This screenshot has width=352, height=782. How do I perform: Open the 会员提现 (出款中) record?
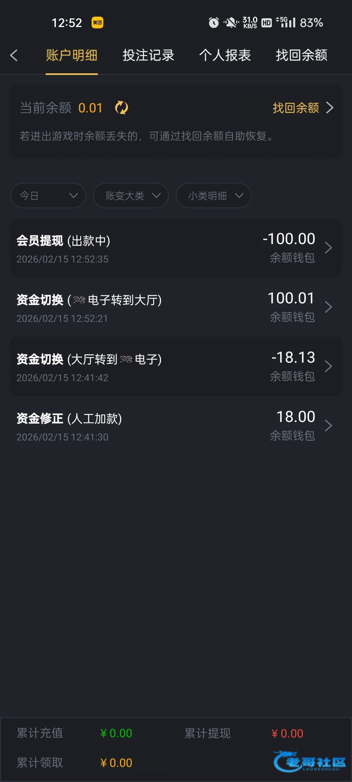coord(130,248)
